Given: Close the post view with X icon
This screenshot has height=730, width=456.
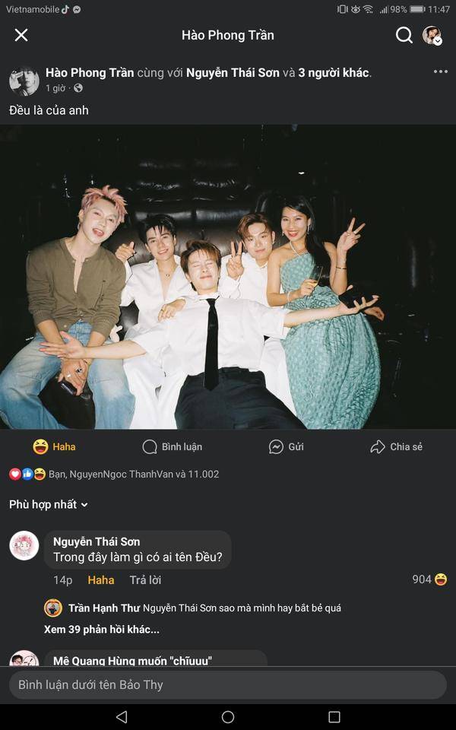Looking at the screenshot, I should coord(21,35).
